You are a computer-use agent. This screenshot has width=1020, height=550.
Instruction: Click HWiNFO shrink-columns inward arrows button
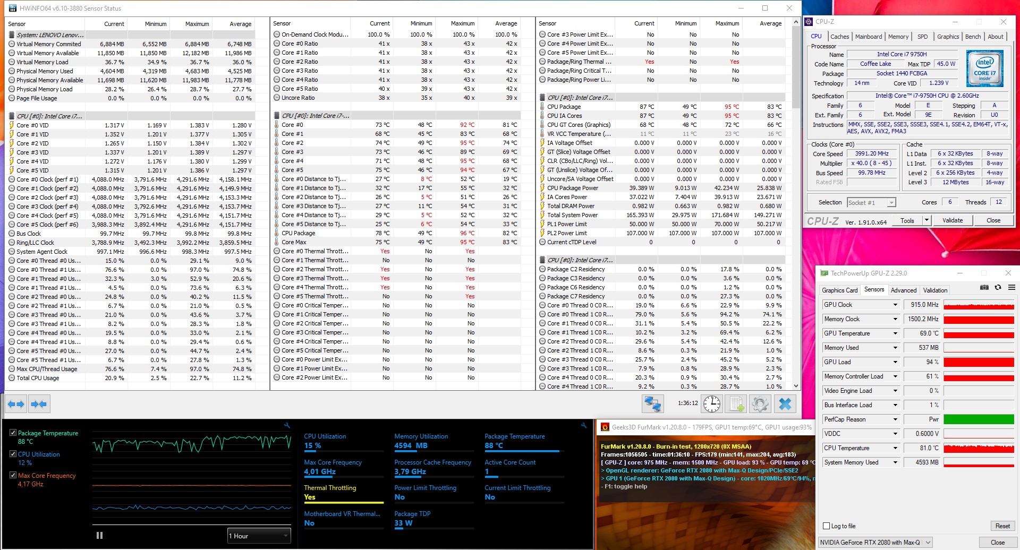tap(39, 405)
